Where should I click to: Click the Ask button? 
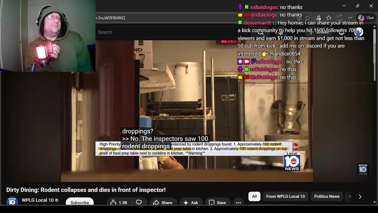191,203
